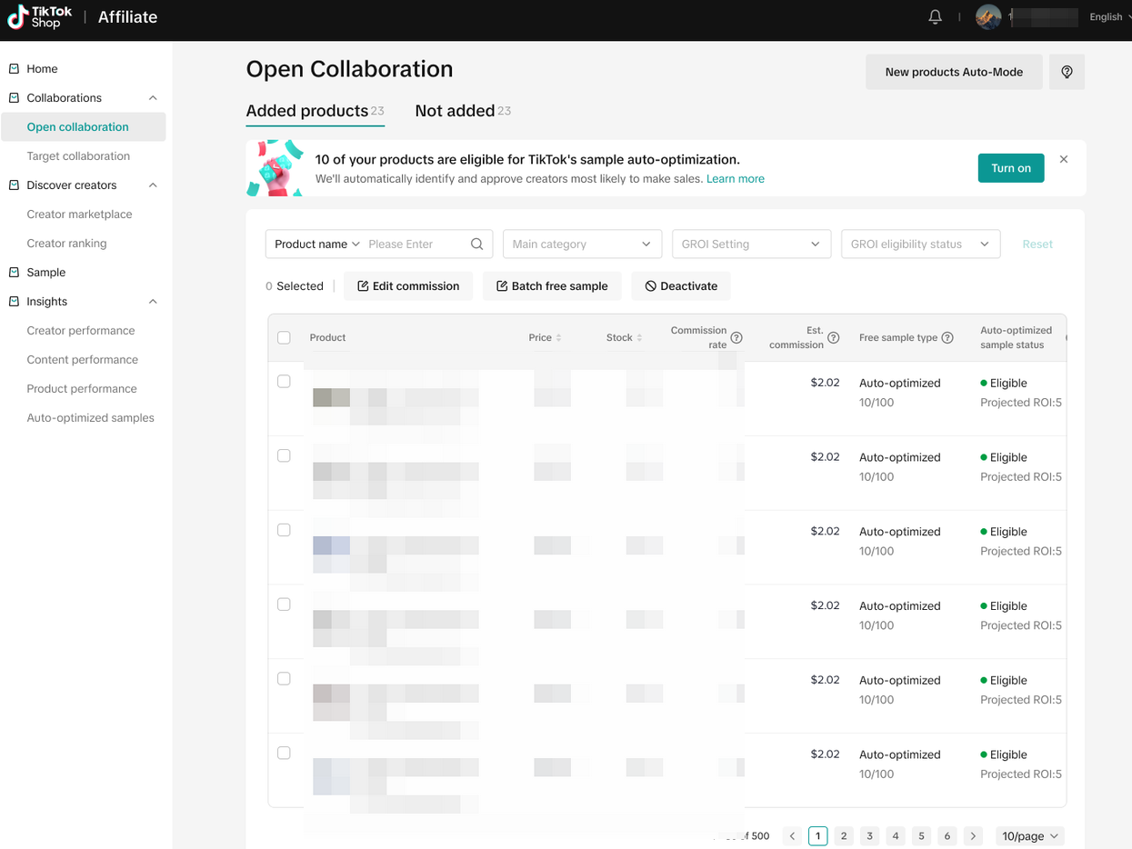The image size is (1132, 849).
Task: Open the notifications bell icon
Action: [935, 17]
